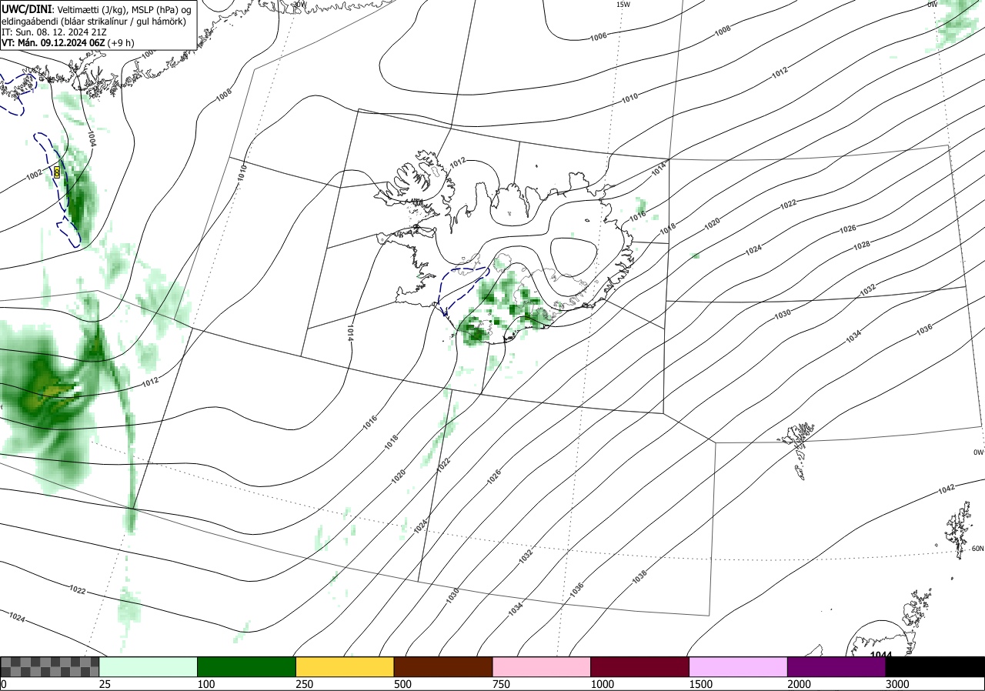Click the pink 750–1000 legend swatch
985x691 pixels.
coord(542,666)
